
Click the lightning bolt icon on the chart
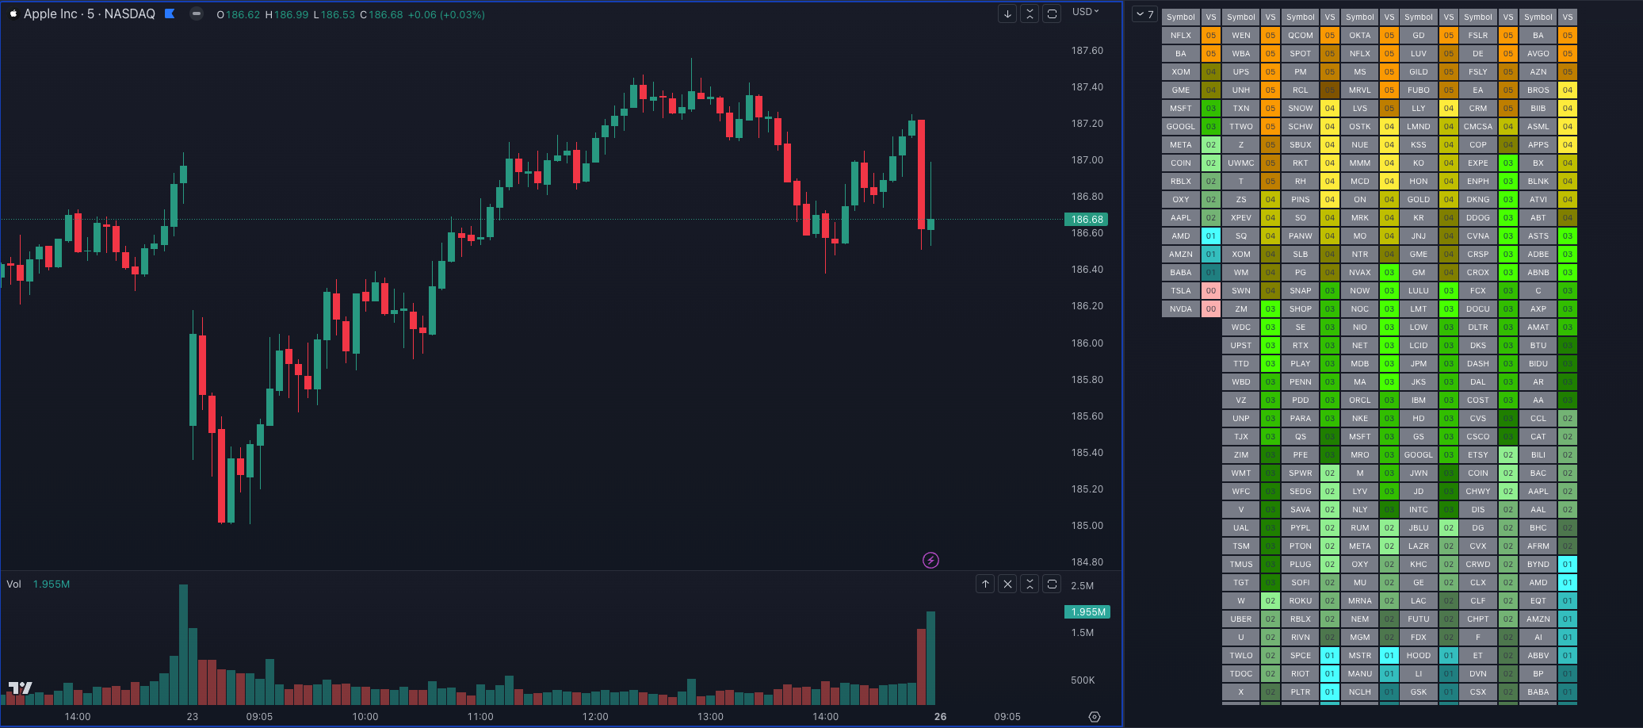(x=930, y=561)
